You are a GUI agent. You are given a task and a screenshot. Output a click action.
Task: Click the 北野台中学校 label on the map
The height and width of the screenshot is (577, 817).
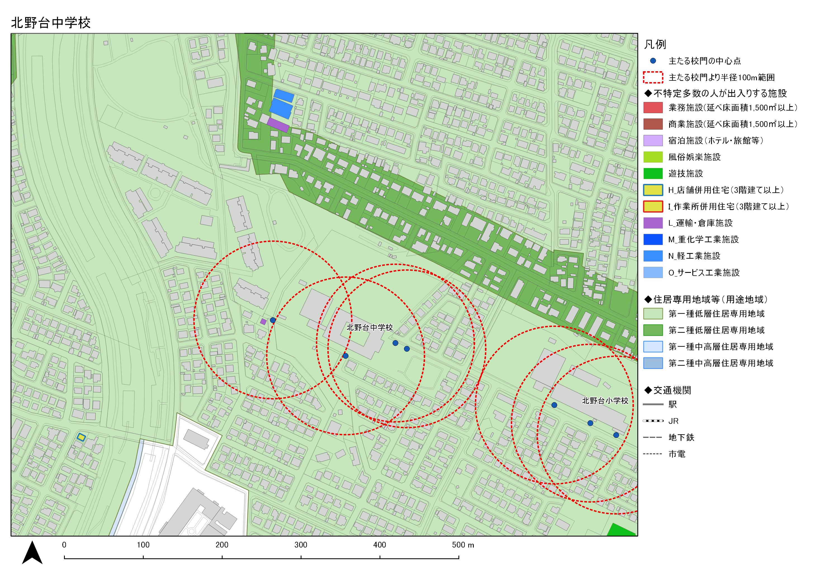click(370, 327)
